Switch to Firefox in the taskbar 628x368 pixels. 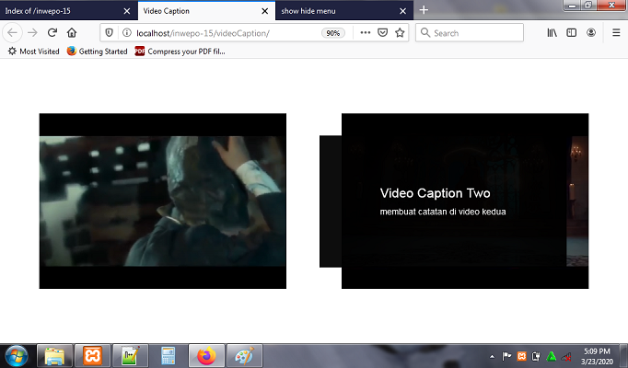tap(206, 356)
